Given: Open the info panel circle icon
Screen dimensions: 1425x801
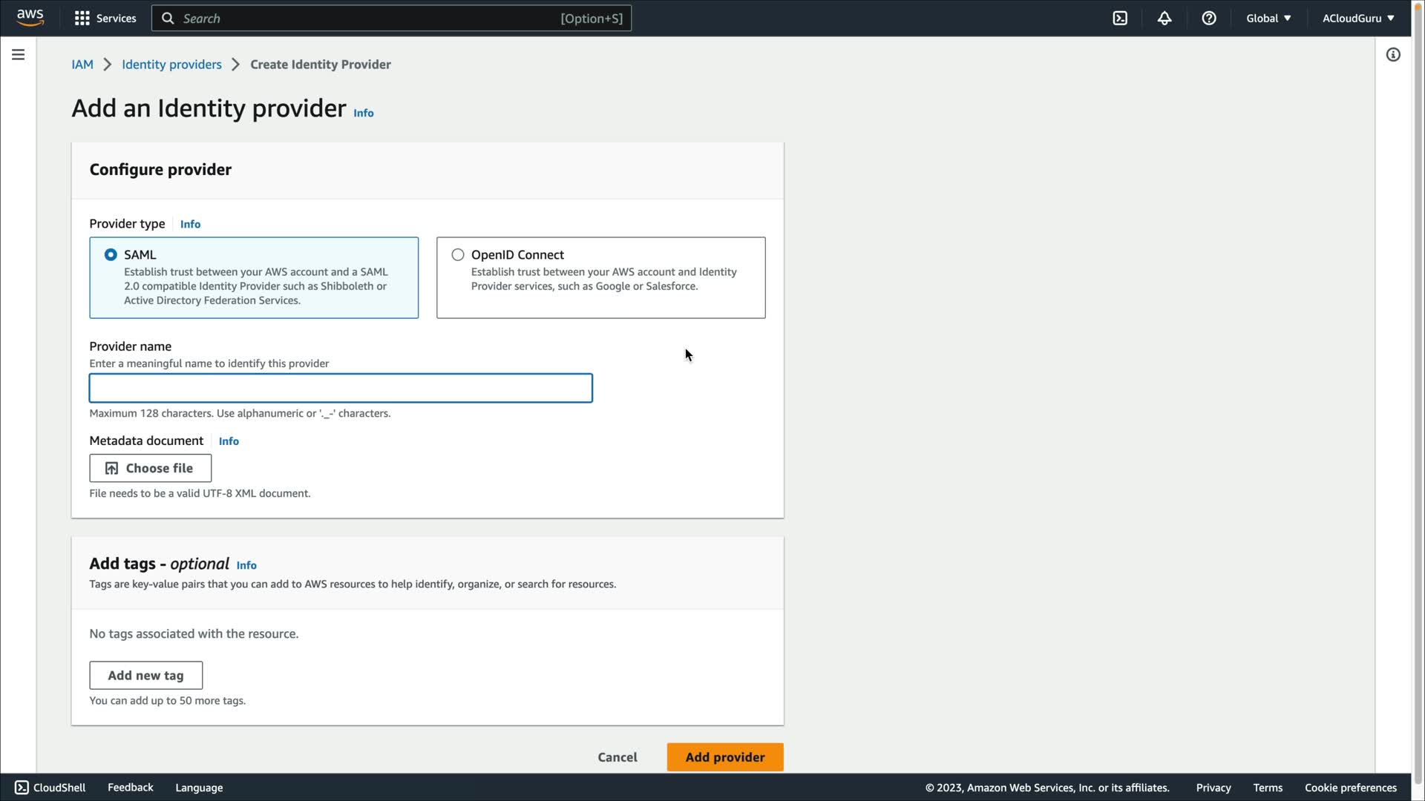Looking at the screenshot, I should point(1393,55).
